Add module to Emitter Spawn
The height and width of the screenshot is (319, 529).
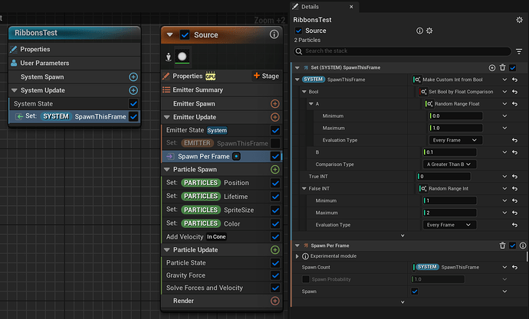click(275, 103)
